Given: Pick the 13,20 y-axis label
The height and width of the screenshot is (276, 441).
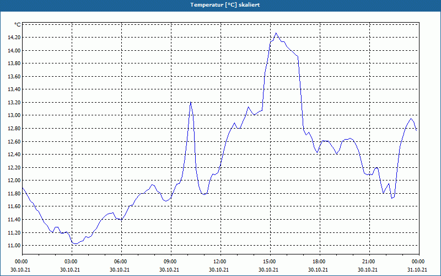Looking at the screenshot, I should tap(15, 102).
